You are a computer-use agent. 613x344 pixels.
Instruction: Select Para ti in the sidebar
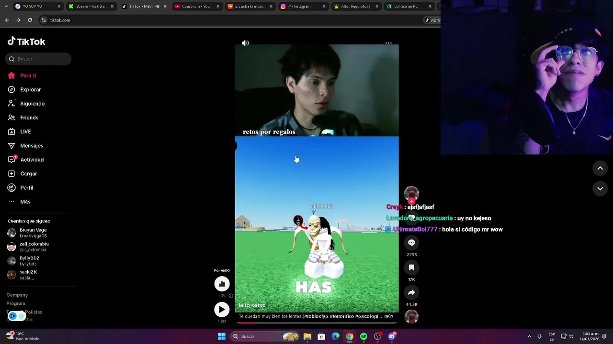22,75
